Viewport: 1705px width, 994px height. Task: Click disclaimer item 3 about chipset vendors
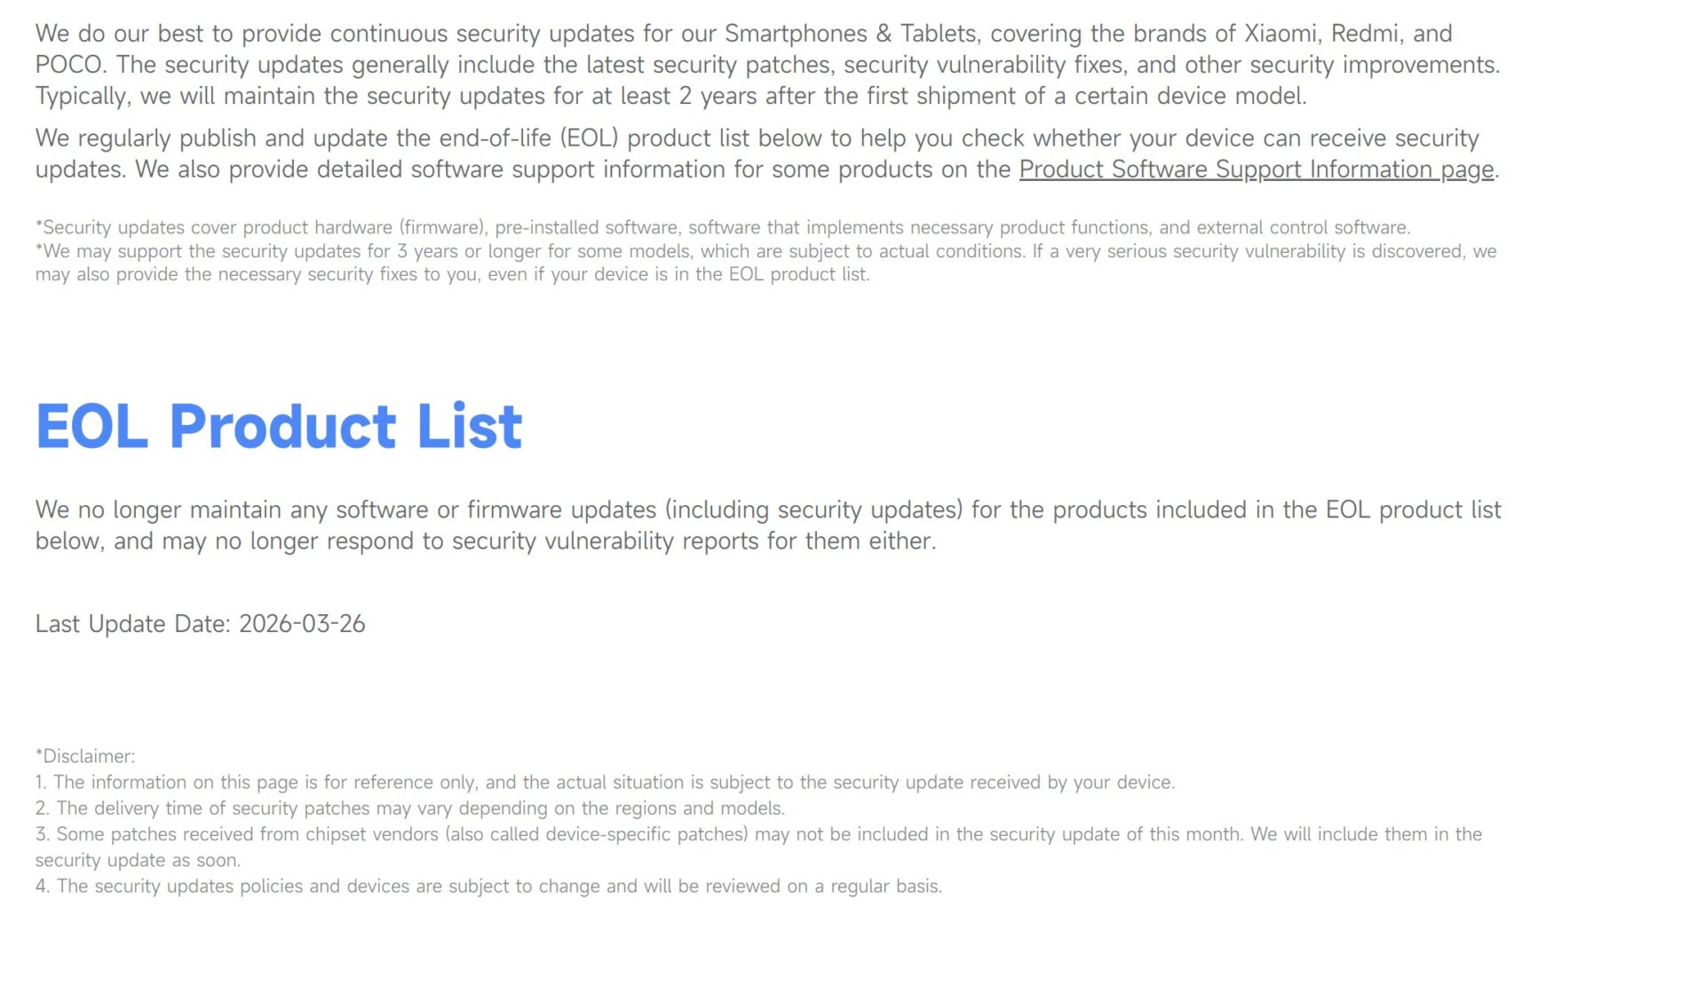coord(758,834)
